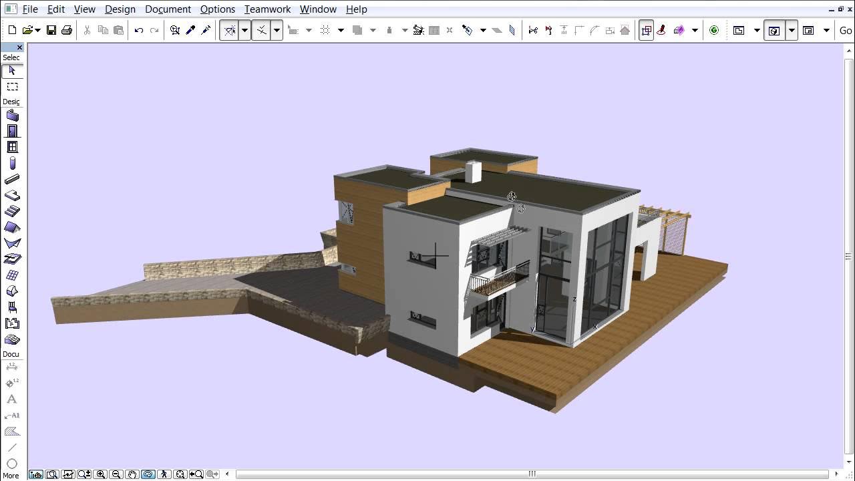
Task: Toggle Orbit mode at bottom bar
Action: 148,474
